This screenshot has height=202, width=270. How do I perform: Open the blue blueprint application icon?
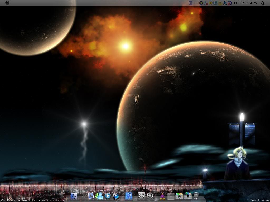(129, 196)
